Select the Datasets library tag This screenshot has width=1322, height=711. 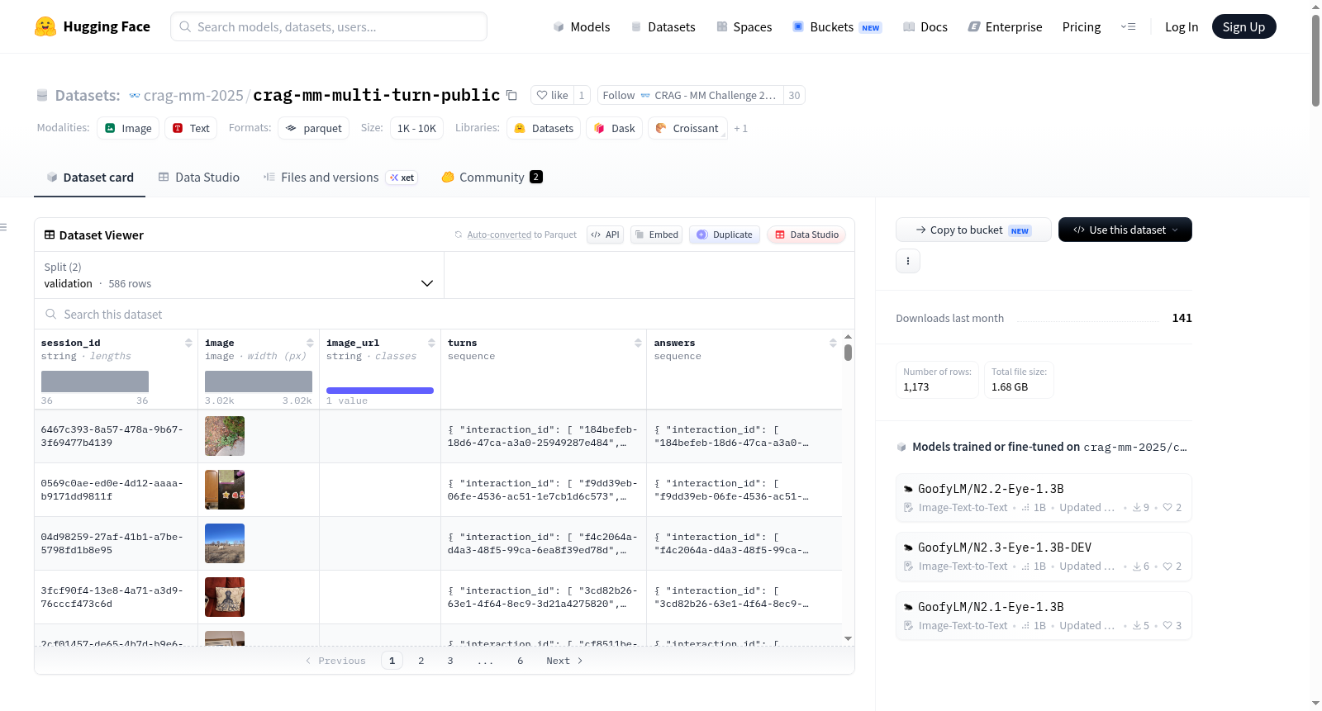coord(543,128)
